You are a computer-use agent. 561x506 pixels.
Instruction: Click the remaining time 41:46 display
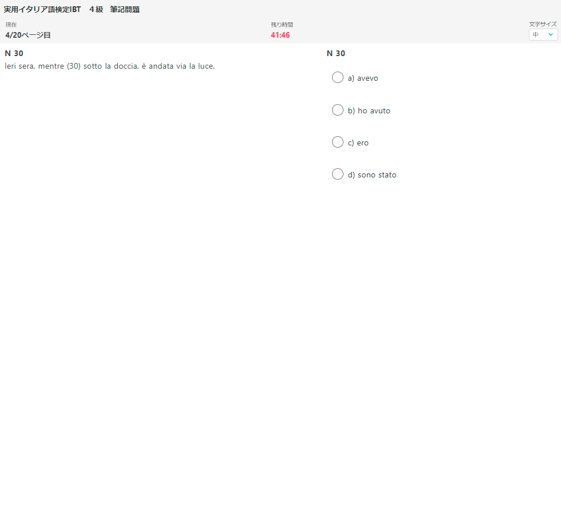pyautogui.click(x=280, y=35)
